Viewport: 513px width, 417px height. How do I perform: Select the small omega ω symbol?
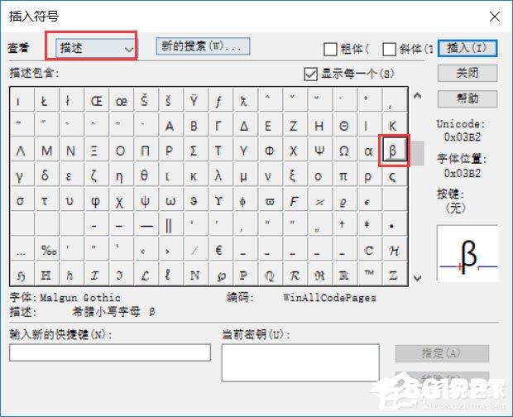click(170, 201)
